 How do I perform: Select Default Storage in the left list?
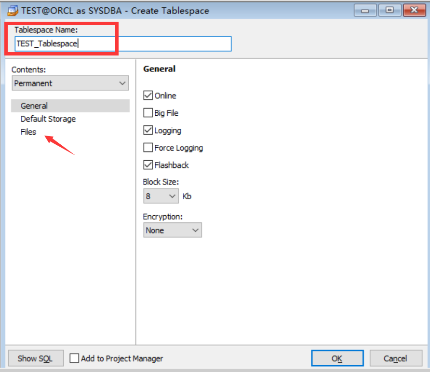[x=48, y=119]
